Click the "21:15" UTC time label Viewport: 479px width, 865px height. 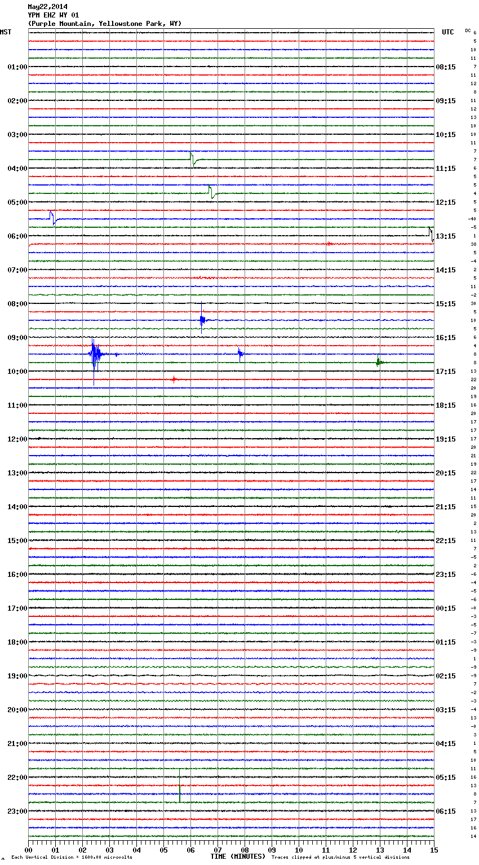(446, 507)
